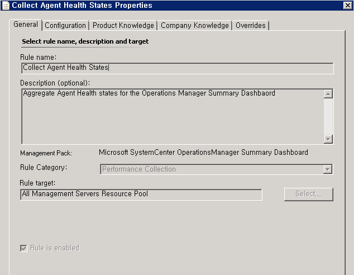The image size is (354, 275).
Task: Select the Company Knowledge tab
Action: [x=195, y=25]
